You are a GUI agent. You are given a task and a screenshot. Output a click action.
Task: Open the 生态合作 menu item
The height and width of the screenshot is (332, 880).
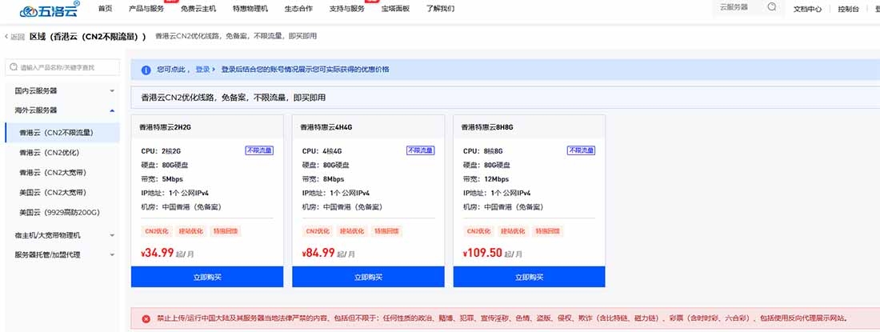click(298, 9)
